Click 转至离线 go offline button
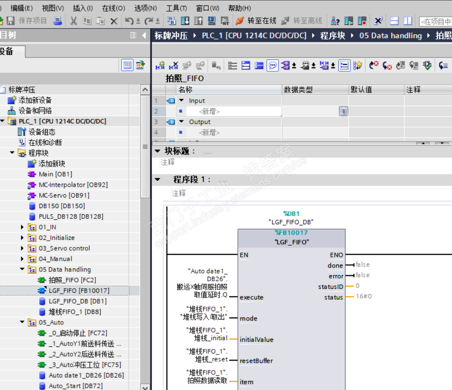The image size is (452, 390). pyautogui.click(x=301, y=21)
